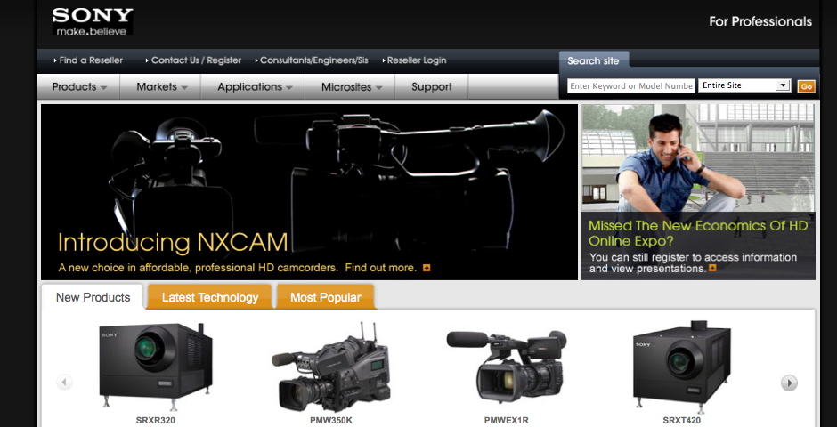Click the previous arrow in product carousel
The height and width of the screenshot is (427, 837).
point(64,382)
